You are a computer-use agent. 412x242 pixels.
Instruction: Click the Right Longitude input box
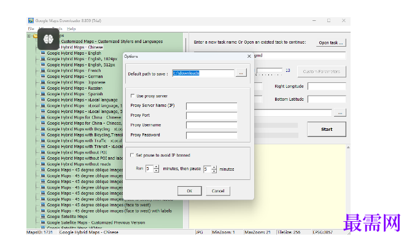pos(327,86)
